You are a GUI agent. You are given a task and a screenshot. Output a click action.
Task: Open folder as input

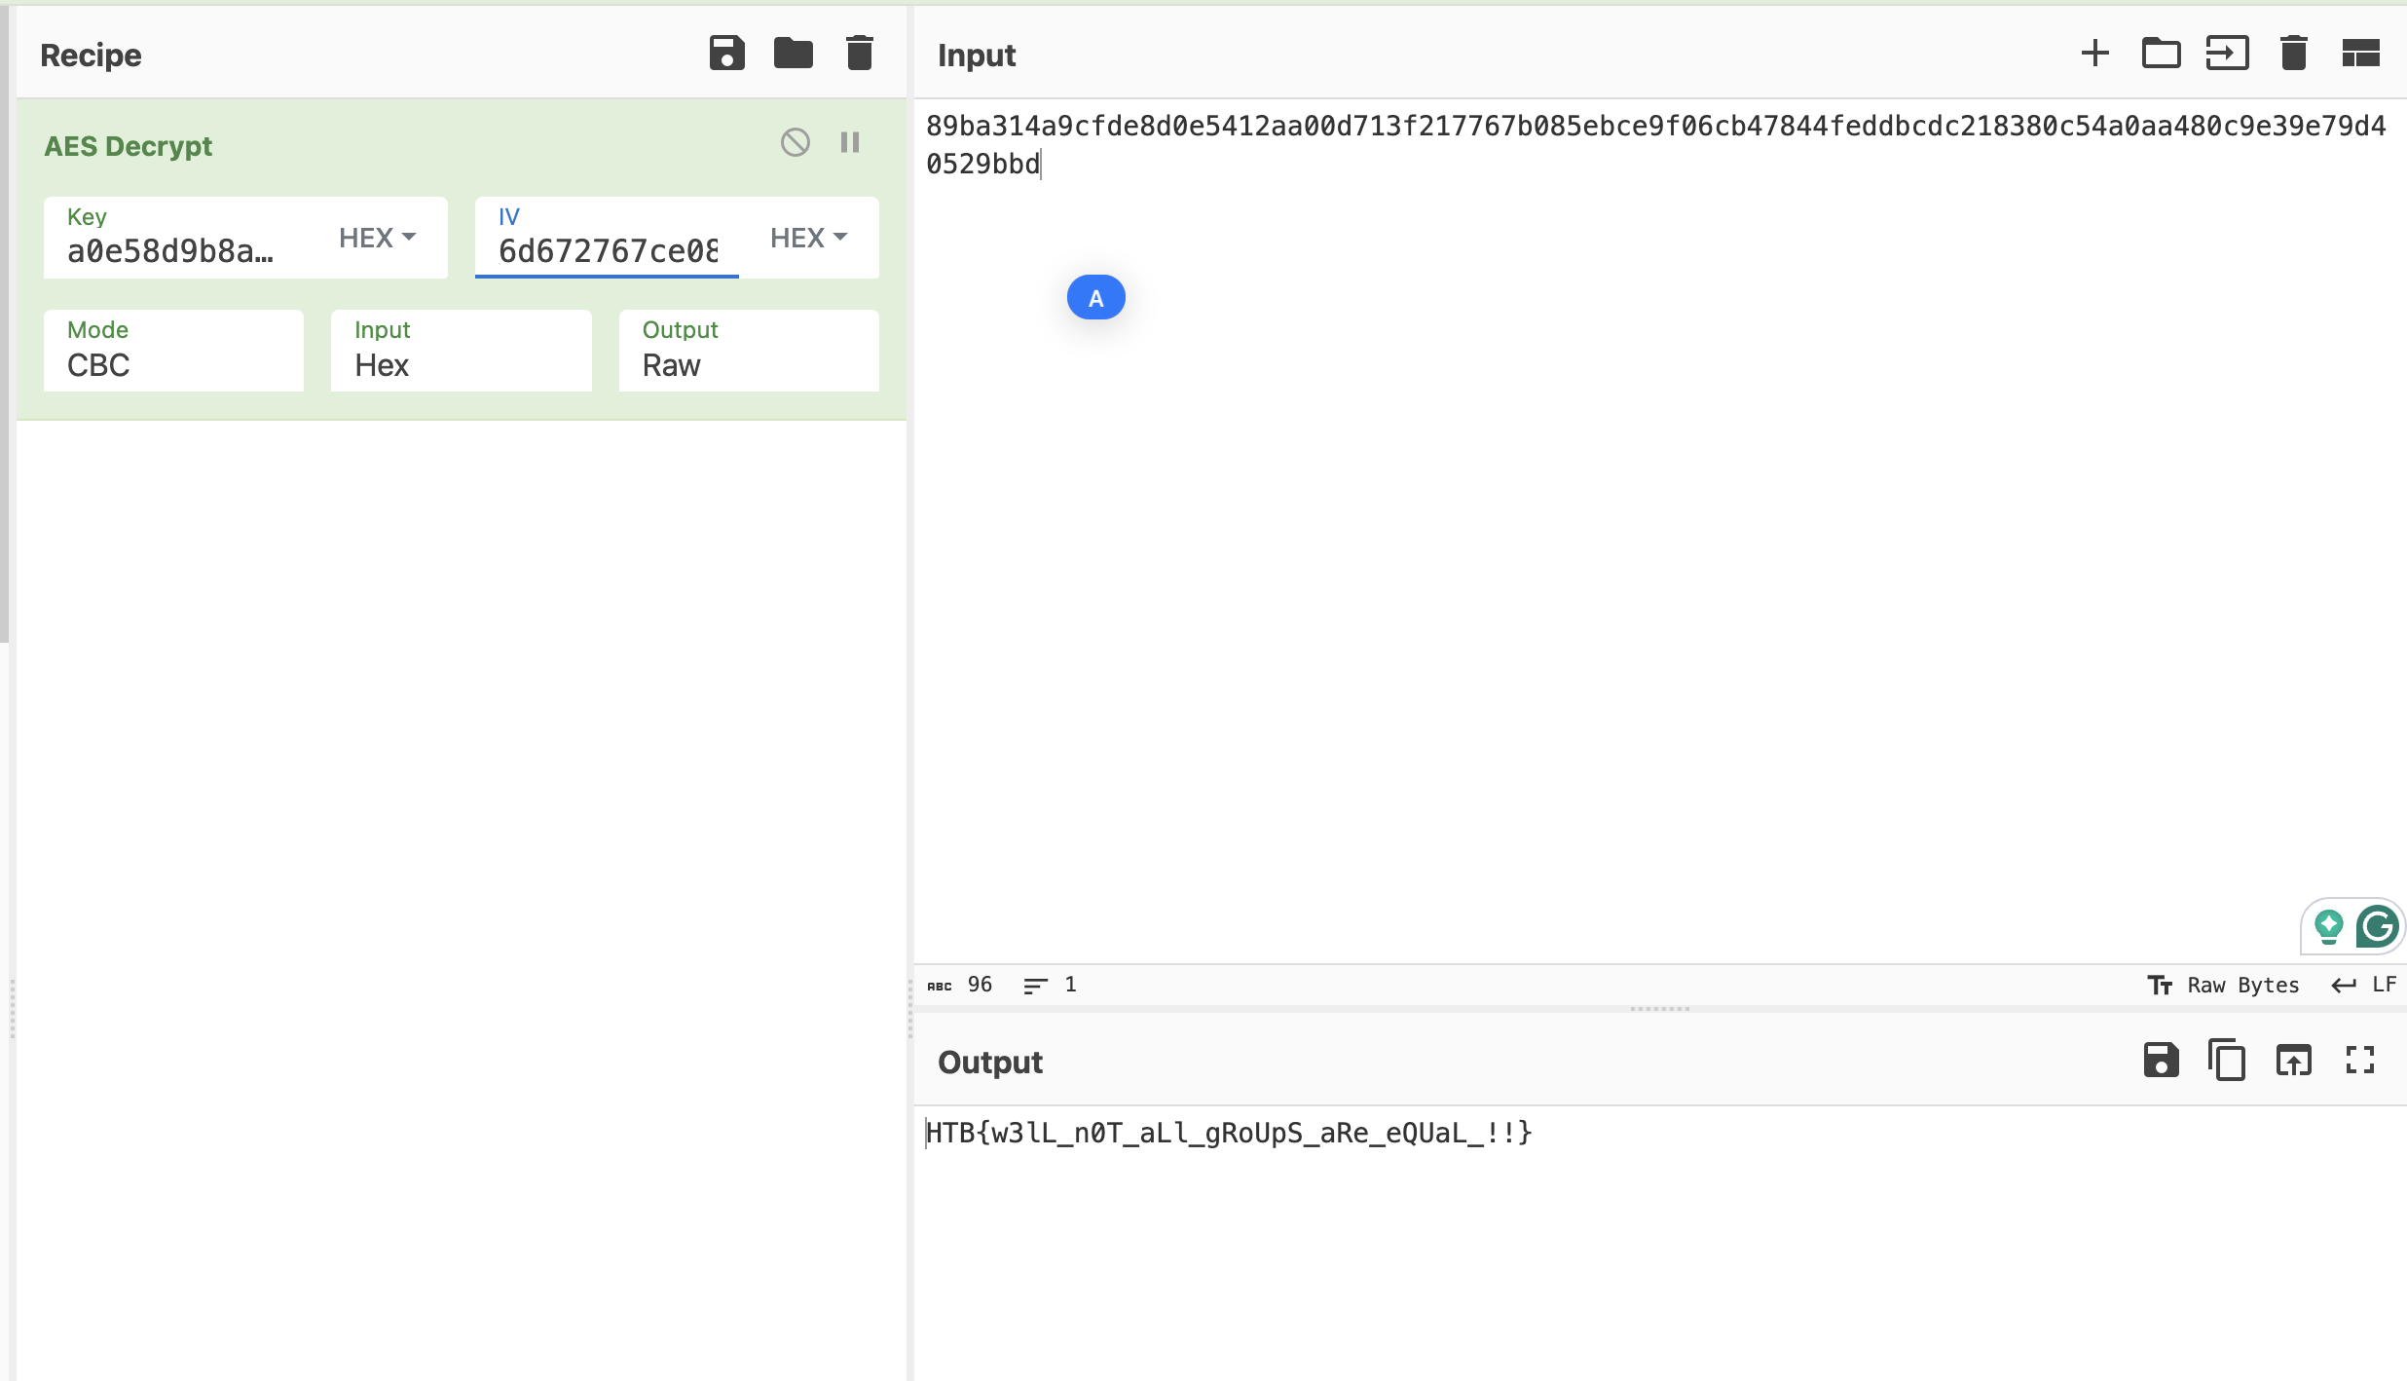pos(2161,54)
